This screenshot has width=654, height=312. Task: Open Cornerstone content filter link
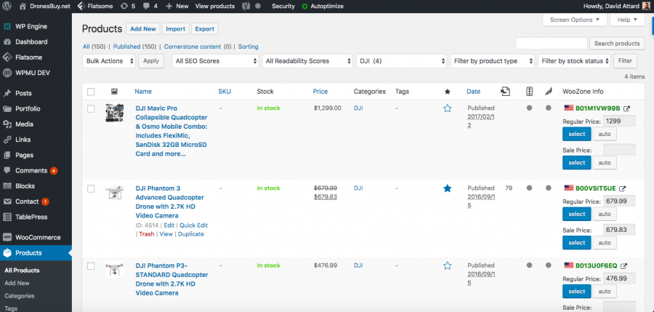[x=193, y=47]
